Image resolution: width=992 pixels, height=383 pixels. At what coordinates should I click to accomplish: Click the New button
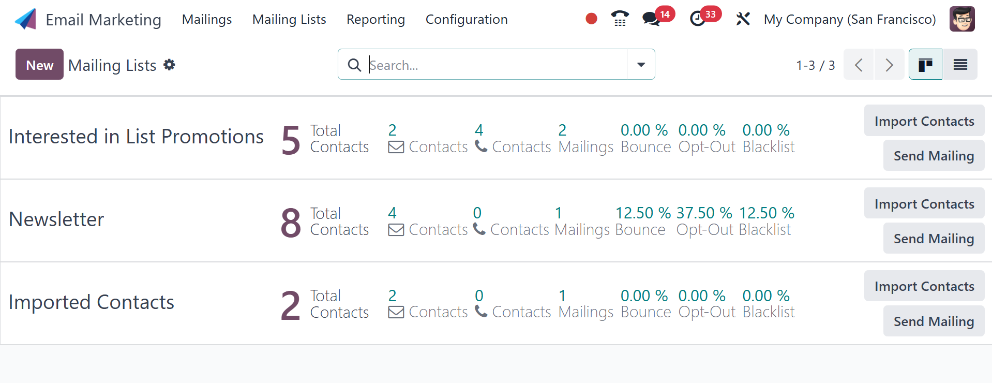click(39, 65)
